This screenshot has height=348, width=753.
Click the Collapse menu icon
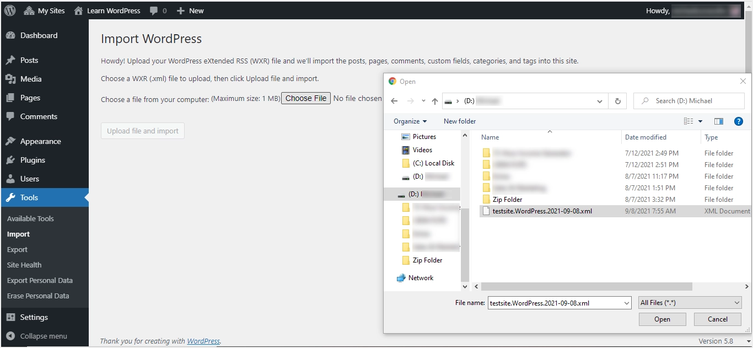[10, 336]
